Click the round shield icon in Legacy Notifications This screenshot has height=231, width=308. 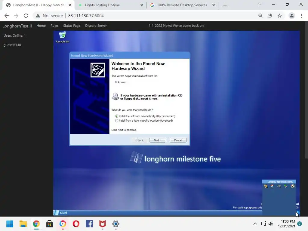pyautogui.click(x=292, y=186)
